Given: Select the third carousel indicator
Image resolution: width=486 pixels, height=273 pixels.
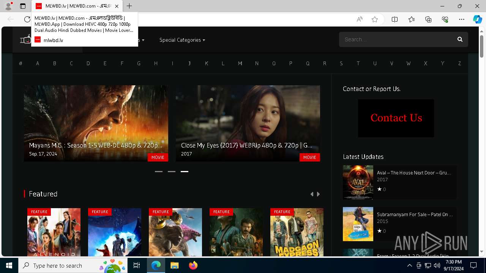Looking at the screenshot, I should [185, 171].
